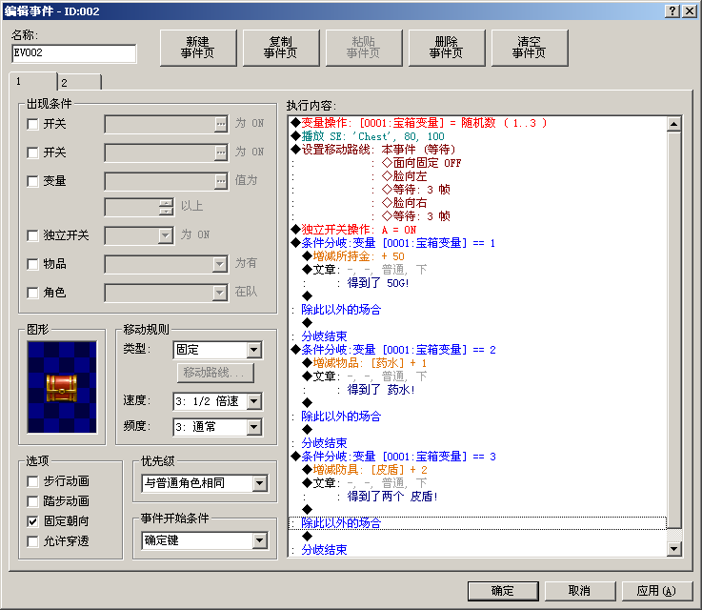Open the 物品 item dropdown
702x610 pixels.
(219, 264)
